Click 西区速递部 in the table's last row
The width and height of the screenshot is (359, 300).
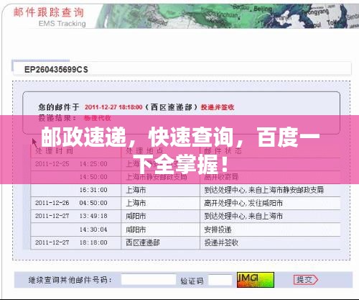click(143, 242)
